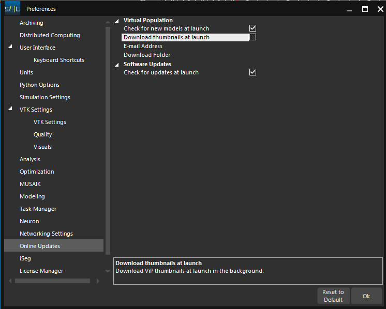The width and height of the screenshot is (386, 309).
Task: Collapse the User Interface tree node
Action: click(x=10, y=48)
